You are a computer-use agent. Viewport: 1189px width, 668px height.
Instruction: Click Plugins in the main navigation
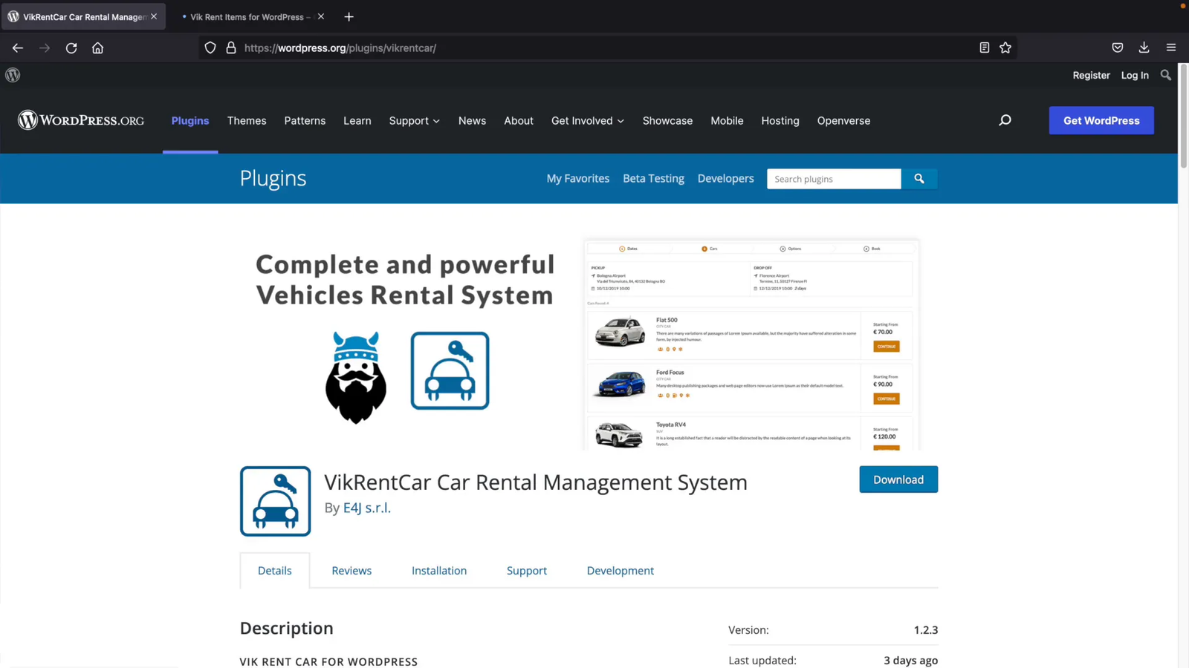tap(190, 120)
